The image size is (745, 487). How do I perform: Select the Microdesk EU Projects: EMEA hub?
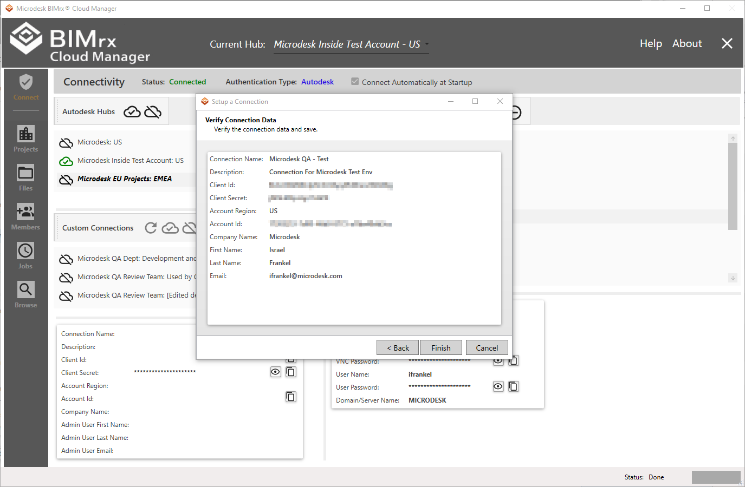click(125, 179)
